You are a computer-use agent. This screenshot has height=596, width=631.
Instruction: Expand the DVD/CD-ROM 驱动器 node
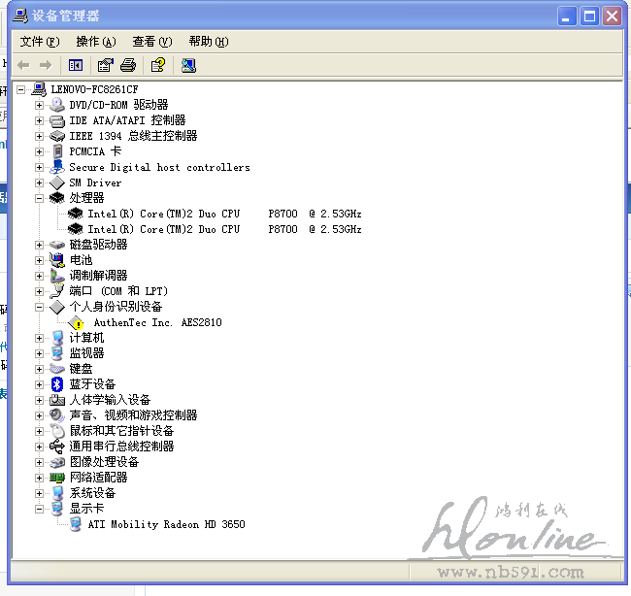(x=39, y=105)
